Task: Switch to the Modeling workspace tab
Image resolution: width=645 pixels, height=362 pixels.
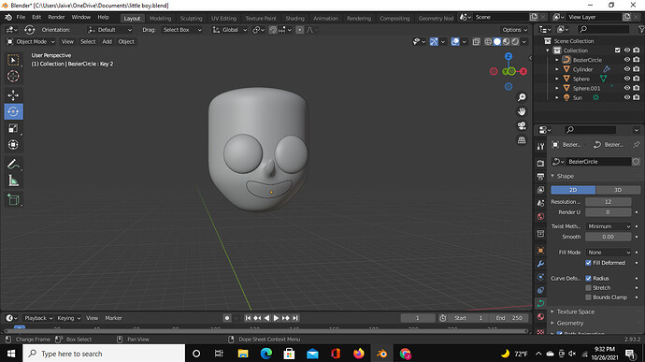Action: (x=160, y=18)
